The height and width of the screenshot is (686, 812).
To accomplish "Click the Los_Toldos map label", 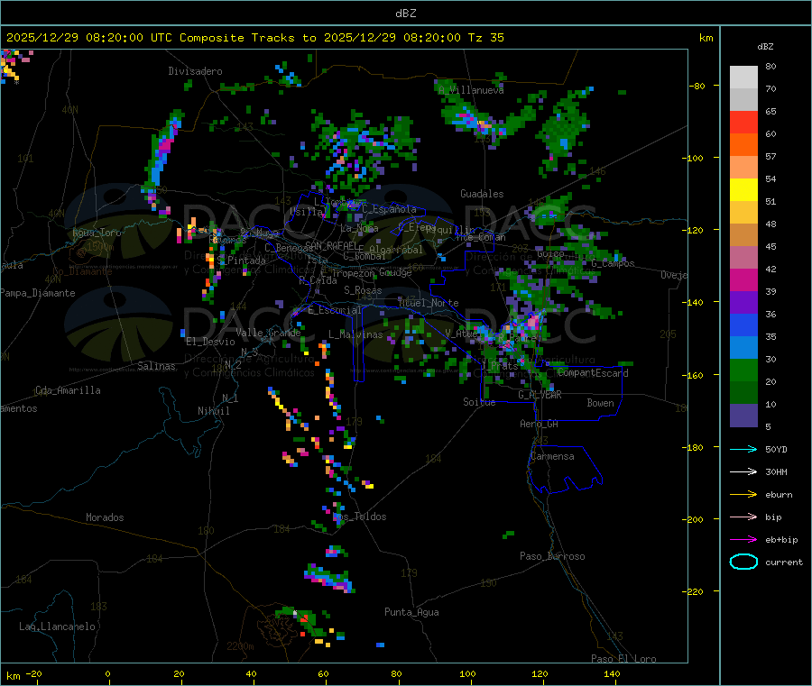I will click(x=359, y=517).
